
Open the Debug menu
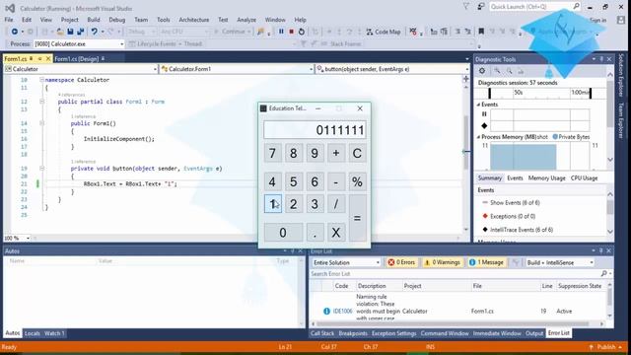(x=116, y=20)
